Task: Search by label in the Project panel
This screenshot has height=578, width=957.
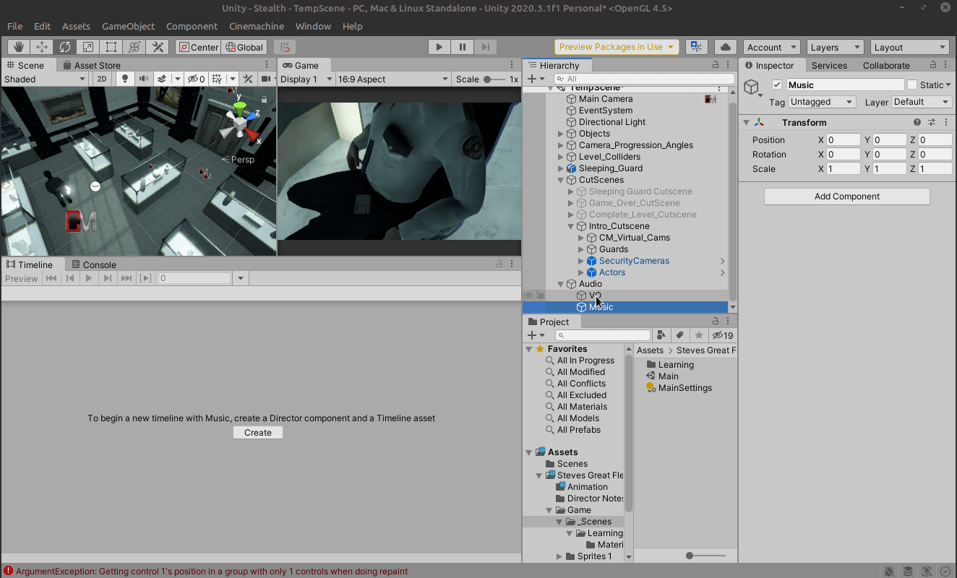Action: 679,335
